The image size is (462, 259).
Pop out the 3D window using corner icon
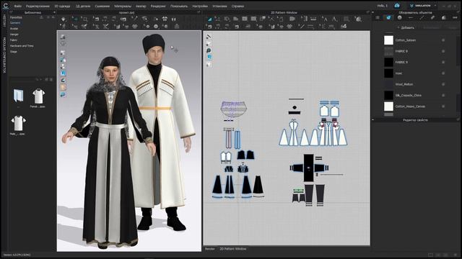click(199, 12)
